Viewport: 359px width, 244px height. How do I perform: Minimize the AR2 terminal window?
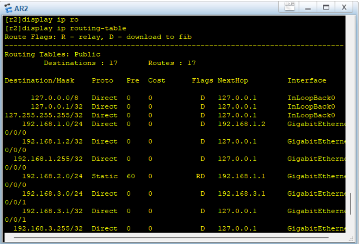click(308, 7)
